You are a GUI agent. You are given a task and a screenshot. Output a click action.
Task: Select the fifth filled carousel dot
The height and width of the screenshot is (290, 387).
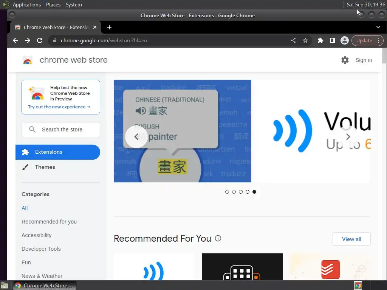254,191
